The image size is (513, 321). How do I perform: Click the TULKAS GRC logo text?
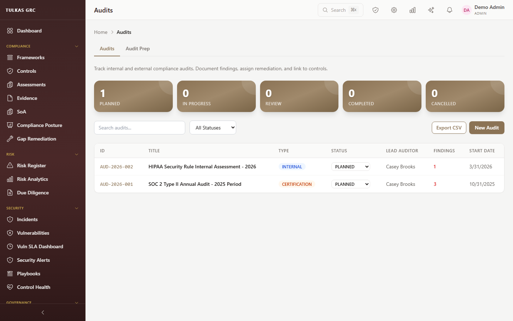(x=21, y=10)
